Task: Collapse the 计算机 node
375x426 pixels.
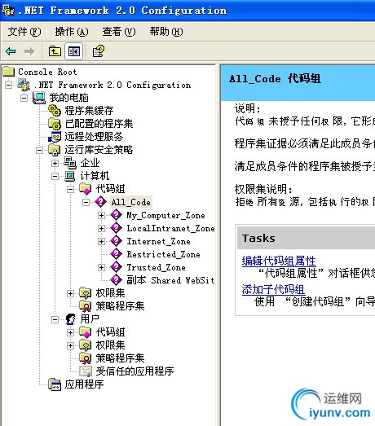Action: click(x=55, y=176)
